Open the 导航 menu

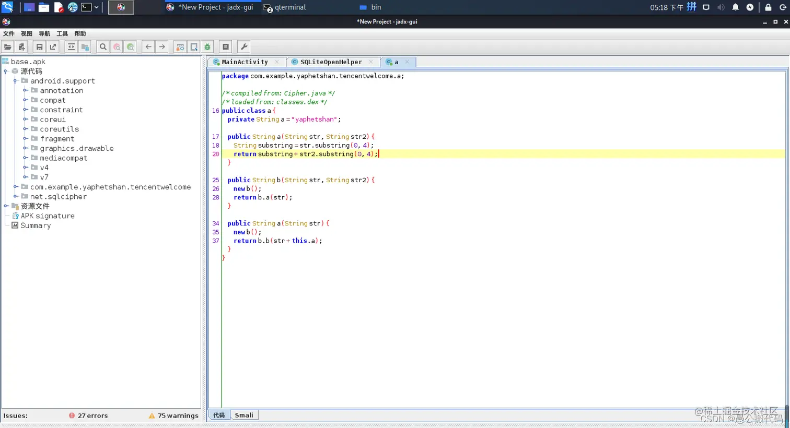click(44, 33)
